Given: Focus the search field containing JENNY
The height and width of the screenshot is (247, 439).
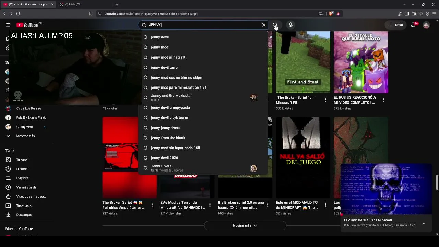Looking at the screenshot, I should click(x=202, y=25).
